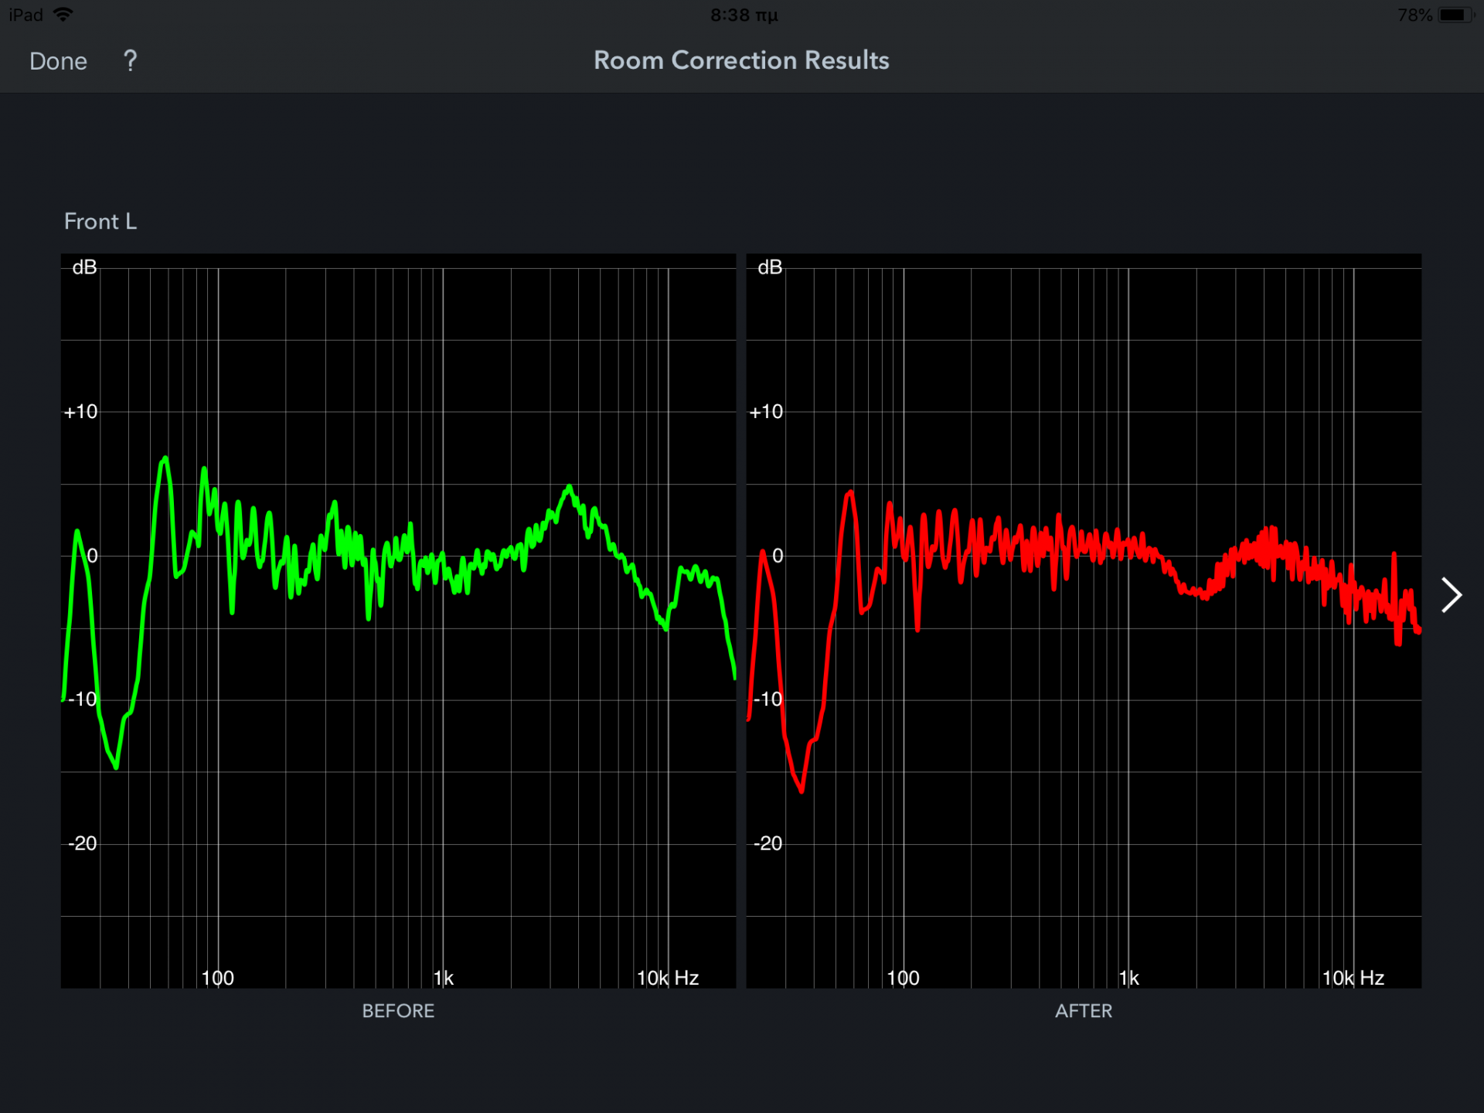
Task: Tap the Wi-Fi status icon
Action: (63, 15)
